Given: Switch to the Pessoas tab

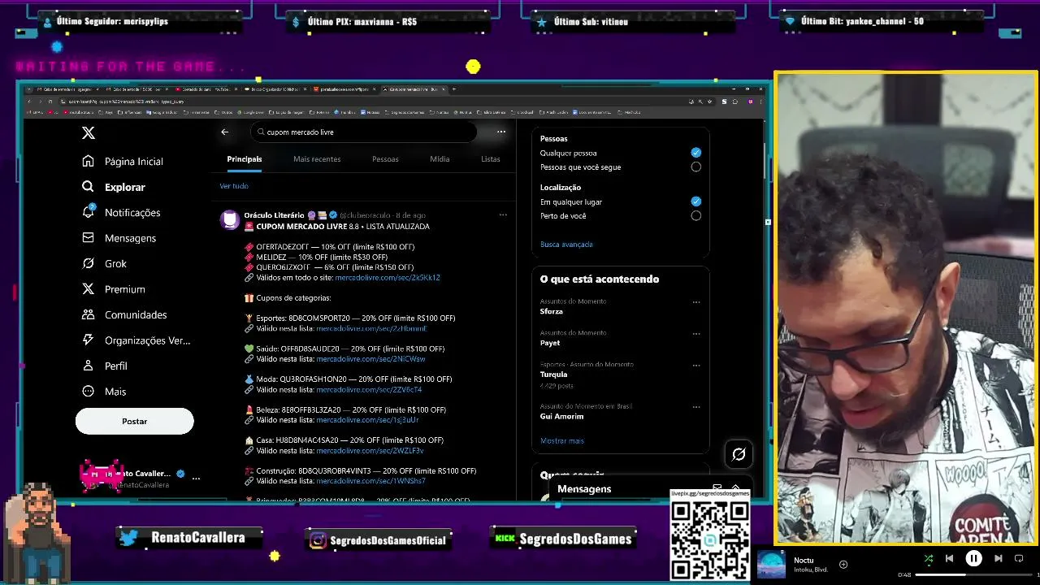Looking at the screenshot, I should 385,159.
